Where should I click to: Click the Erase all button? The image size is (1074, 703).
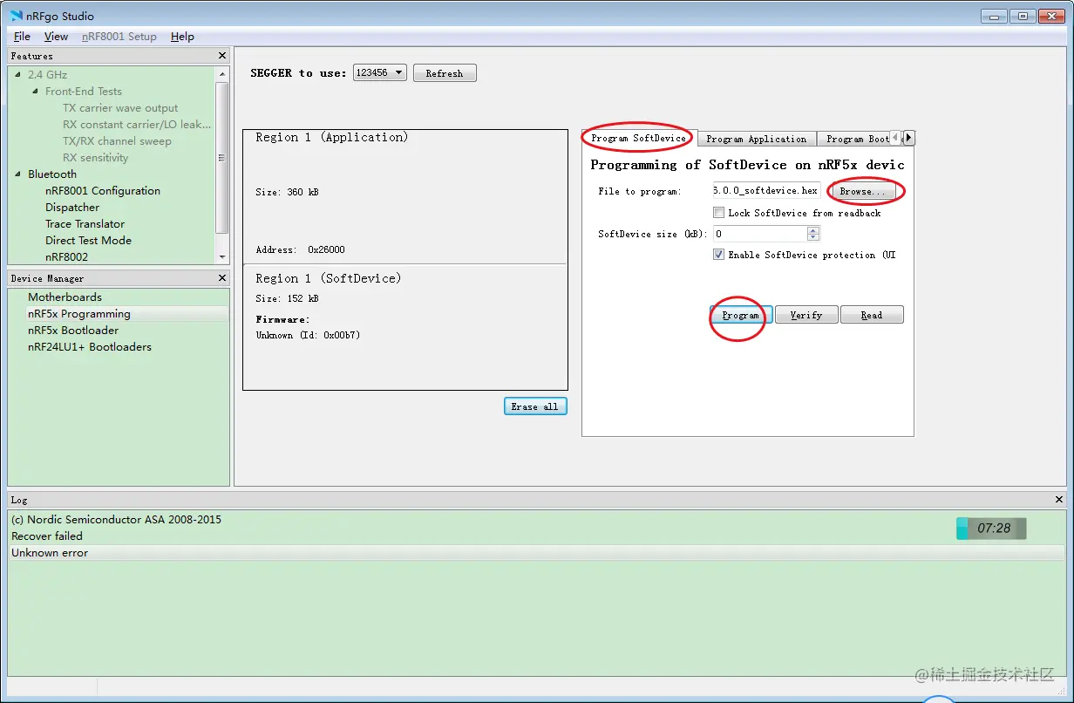(x=535, y=406)
